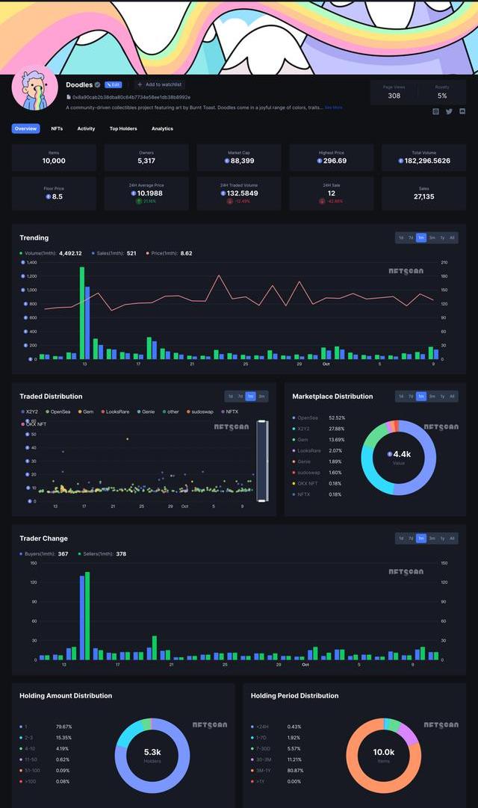This screenshot has height=808, width=478.
Task: Set Traded Distribution range to 3m
Action: pos(261,397)
